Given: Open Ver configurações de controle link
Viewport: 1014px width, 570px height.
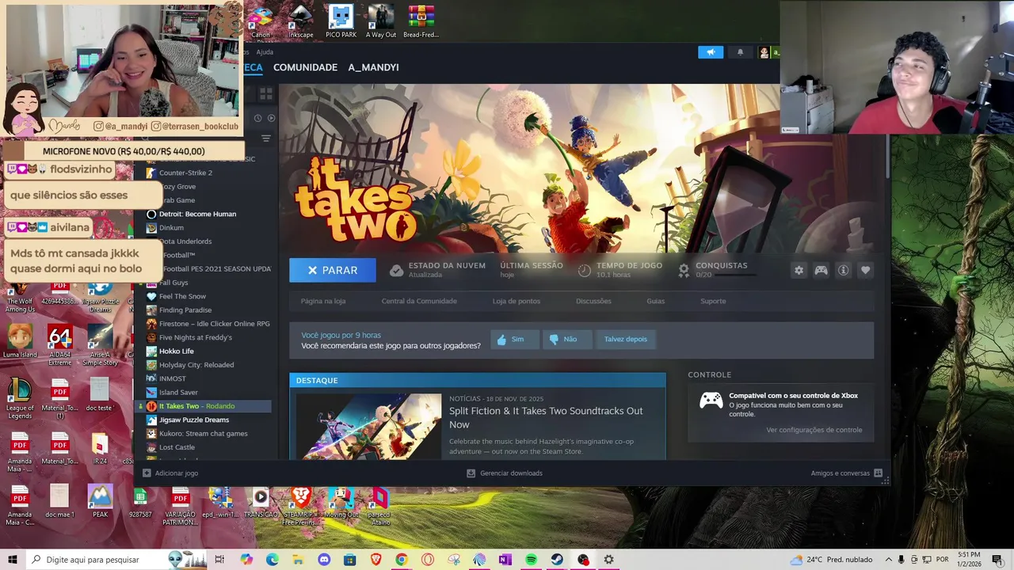Looking at the screenshot, I should pos(814,430).
